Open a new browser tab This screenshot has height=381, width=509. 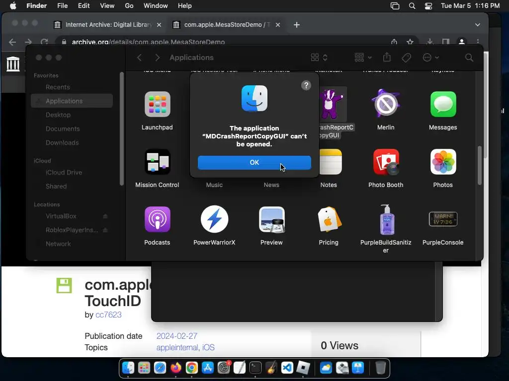point(296,25)
